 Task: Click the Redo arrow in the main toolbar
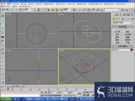point(7,10)
